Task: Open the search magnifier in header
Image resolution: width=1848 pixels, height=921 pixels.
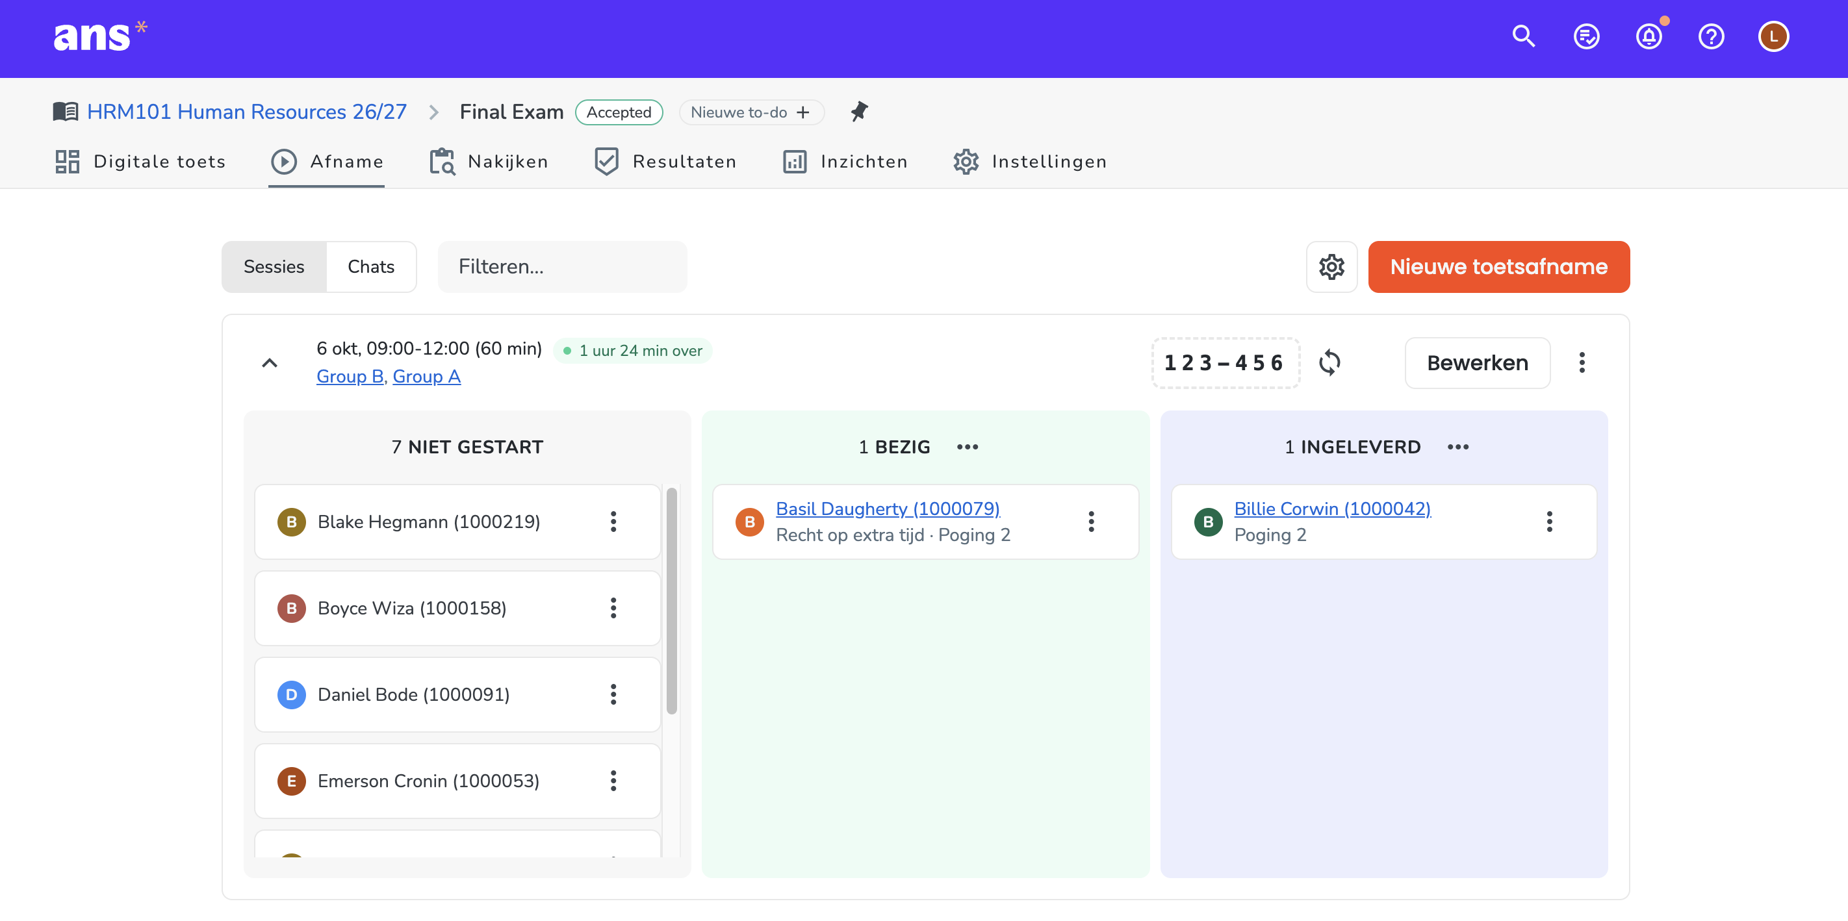Action: pos(1523,36)
